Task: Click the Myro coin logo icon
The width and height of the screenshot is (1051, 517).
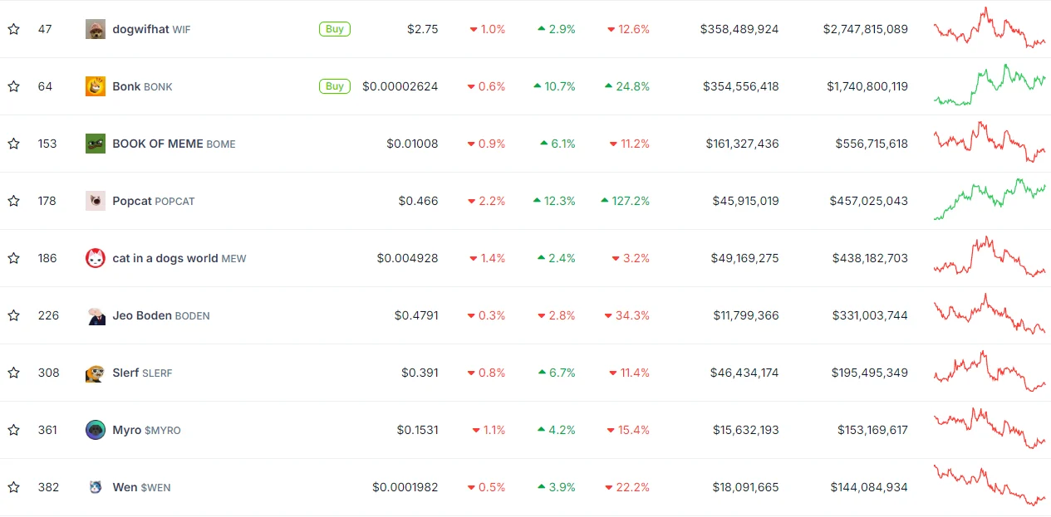Action: click(x=96, y=430)
